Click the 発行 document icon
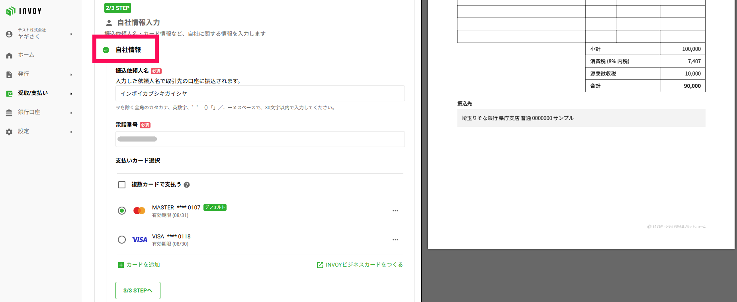Screen dimensions: 737x302 [9, 74]
